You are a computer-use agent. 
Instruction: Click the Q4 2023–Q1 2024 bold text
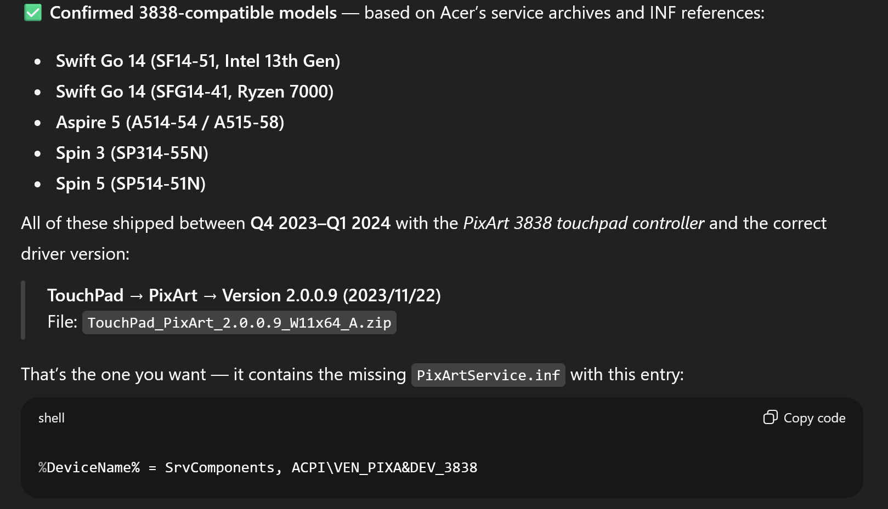(320, 223)
